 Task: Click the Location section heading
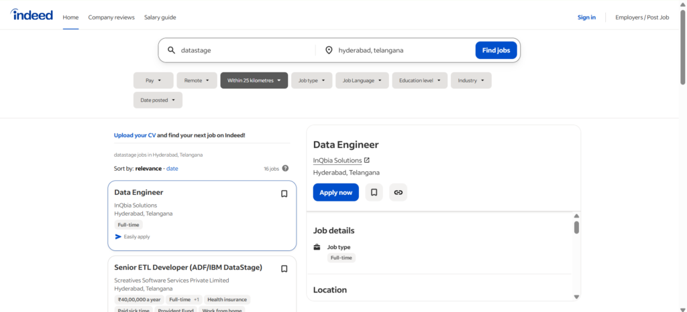point(330,290)
